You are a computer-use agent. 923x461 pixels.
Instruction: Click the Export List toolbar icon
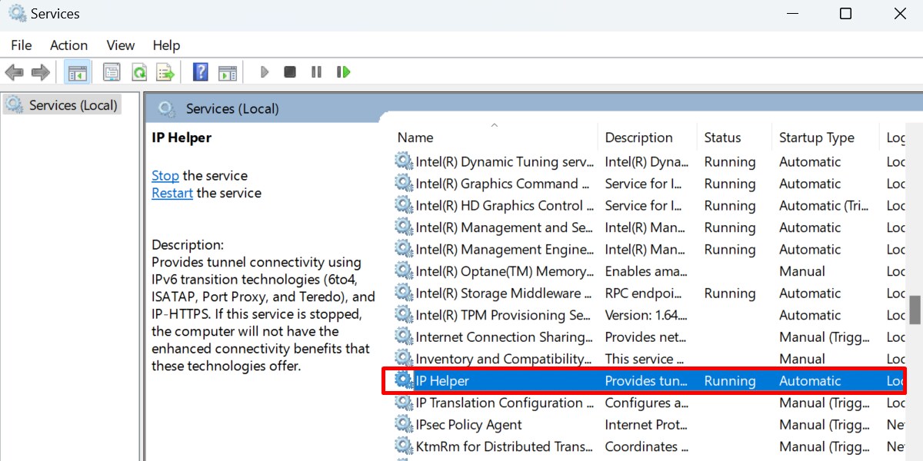coord(165,71)
